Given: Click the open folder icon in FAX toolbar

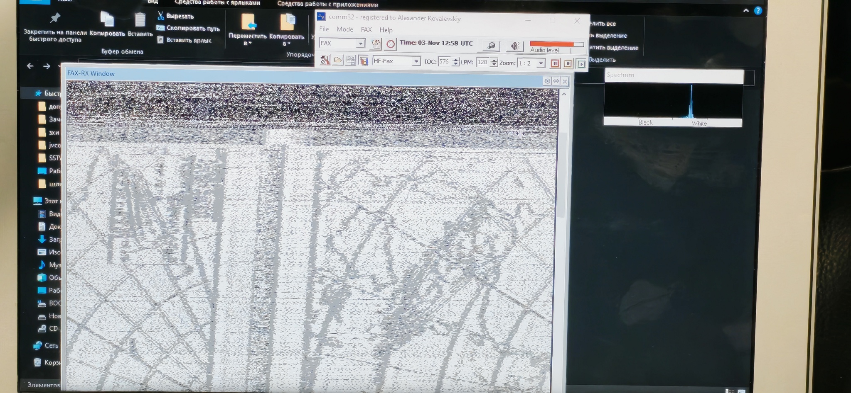Looking at the screenshot, I should (x=338, y=61).
